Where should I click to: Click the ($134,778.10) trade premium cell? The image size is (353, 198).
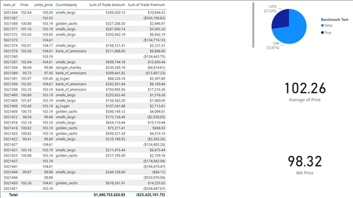click(x=154, y=40)
